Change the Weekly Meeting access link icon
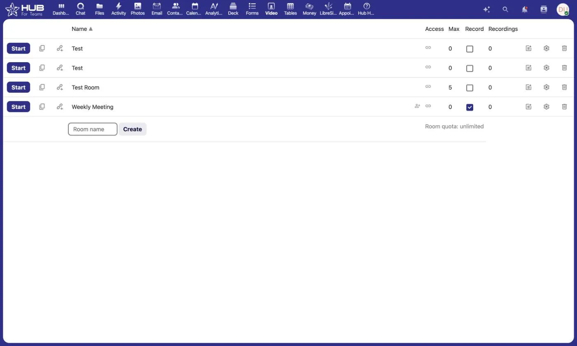 (x=428, y=106)
